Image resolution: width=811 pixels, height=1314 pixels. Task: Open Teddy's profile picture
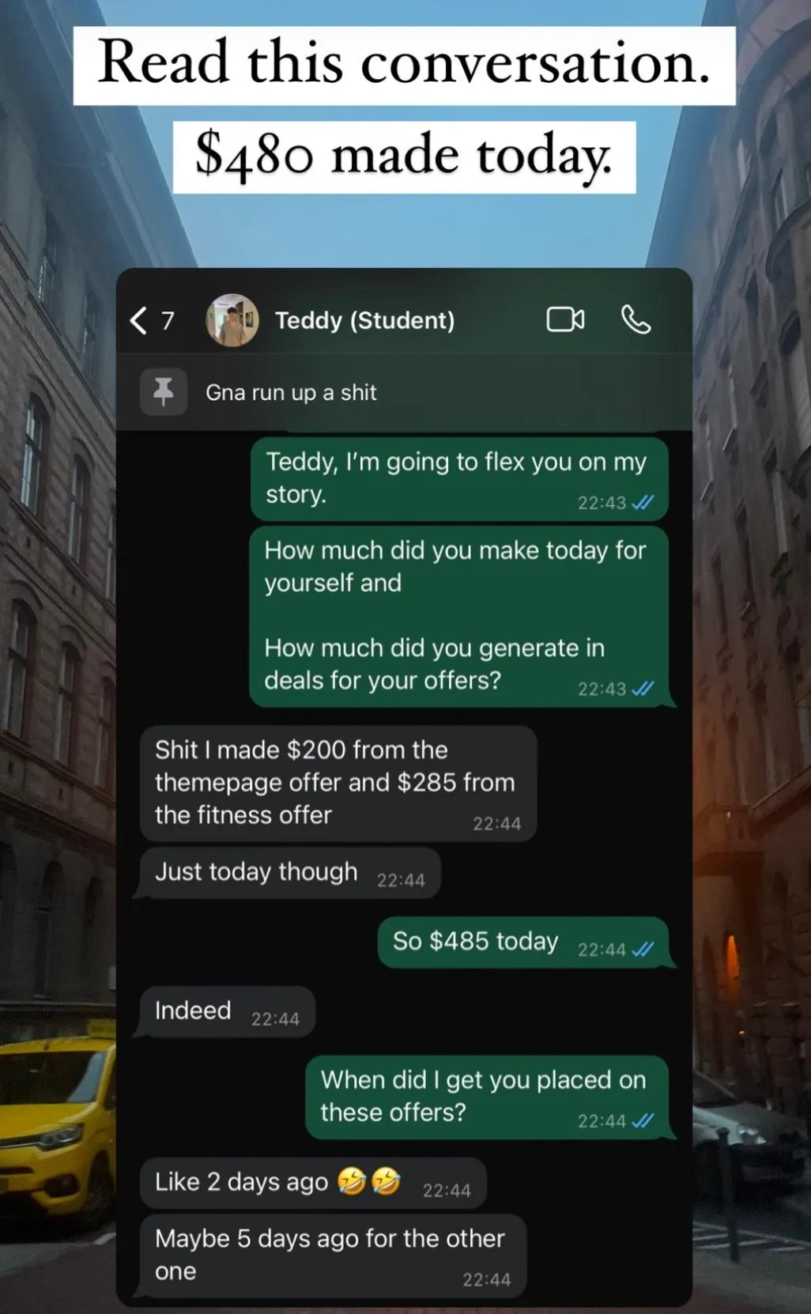[x=232, y=320]
